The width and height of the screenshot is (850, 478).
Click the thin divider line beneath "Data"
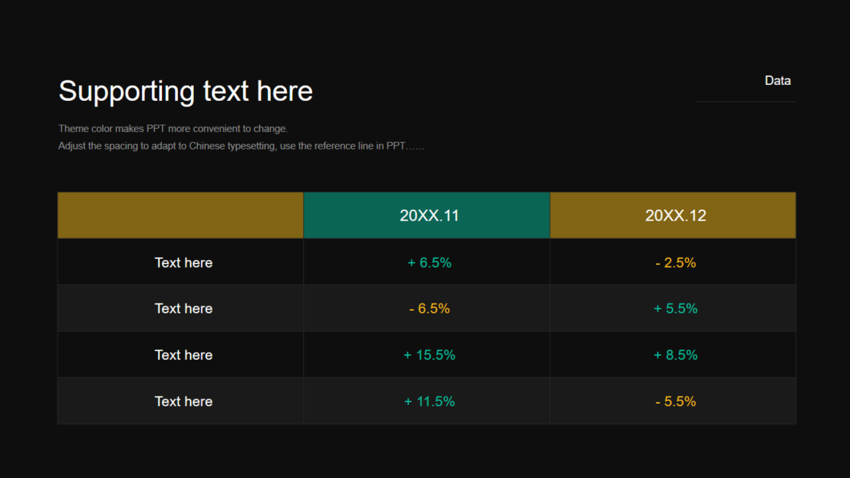point(745,102)
